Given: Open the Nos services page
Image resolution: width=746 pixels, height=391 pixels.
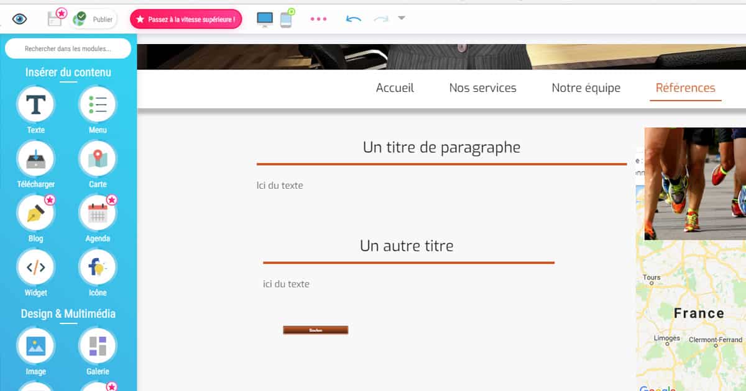Looking at the screenshot, I should coord(482,88).
